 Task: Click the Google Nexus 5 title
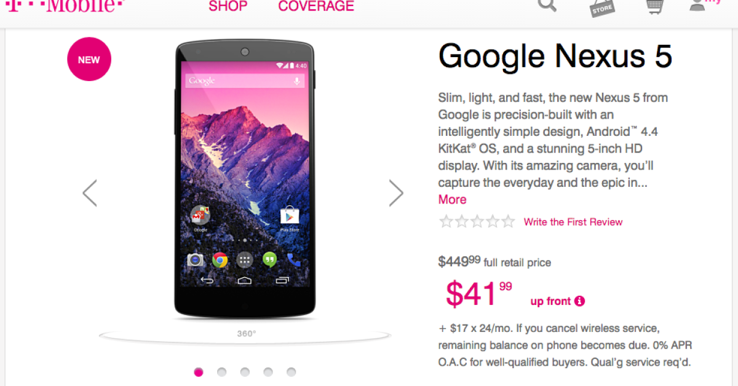(x=555, y=57)
